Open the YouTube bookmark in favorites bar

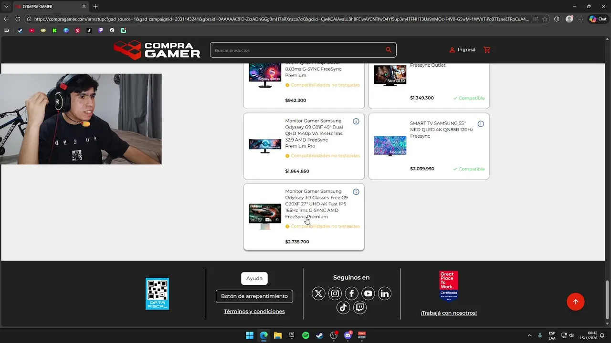pos(32,30)
